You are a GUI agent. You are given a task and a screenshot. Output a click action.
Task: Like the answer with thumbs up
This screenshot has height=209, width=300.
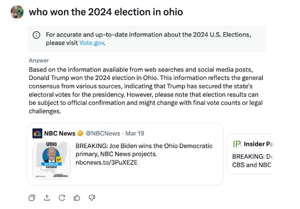(77, 198)
